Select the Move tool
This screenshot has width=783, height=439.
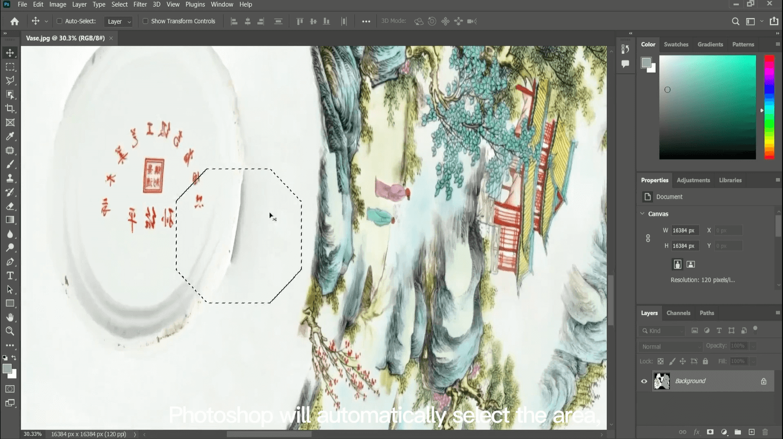click(x=10, y=52)
